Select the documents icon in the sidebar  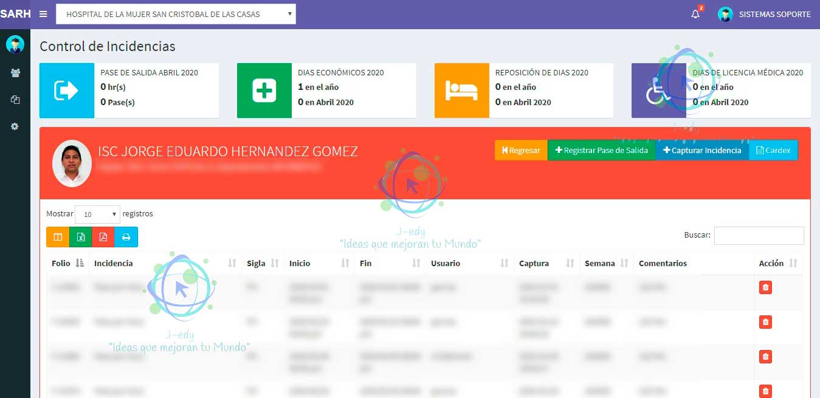pos(15,99)
